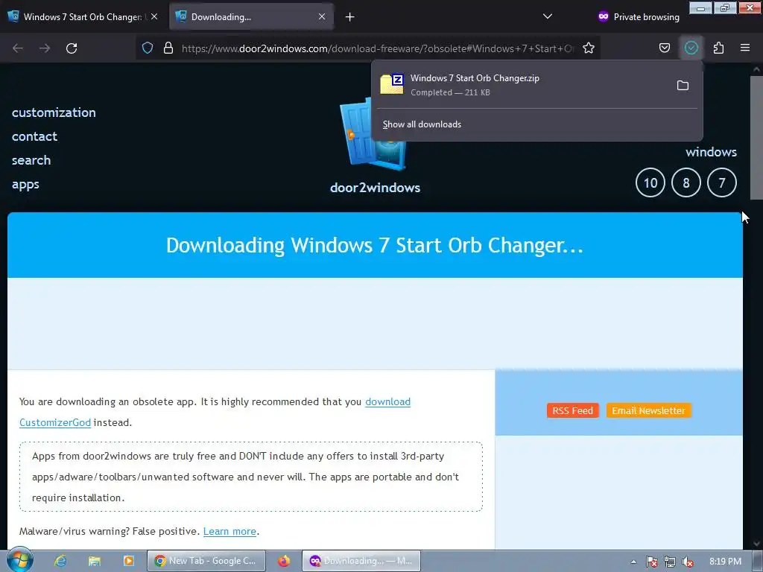Select the Downloading... tab
The image size is (763, 572).
(x=251, y=16)
